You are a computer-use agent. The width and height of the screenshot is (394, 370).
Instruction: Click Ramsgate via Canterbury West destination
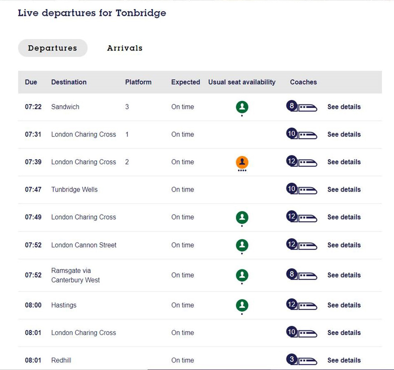(75, 275)
